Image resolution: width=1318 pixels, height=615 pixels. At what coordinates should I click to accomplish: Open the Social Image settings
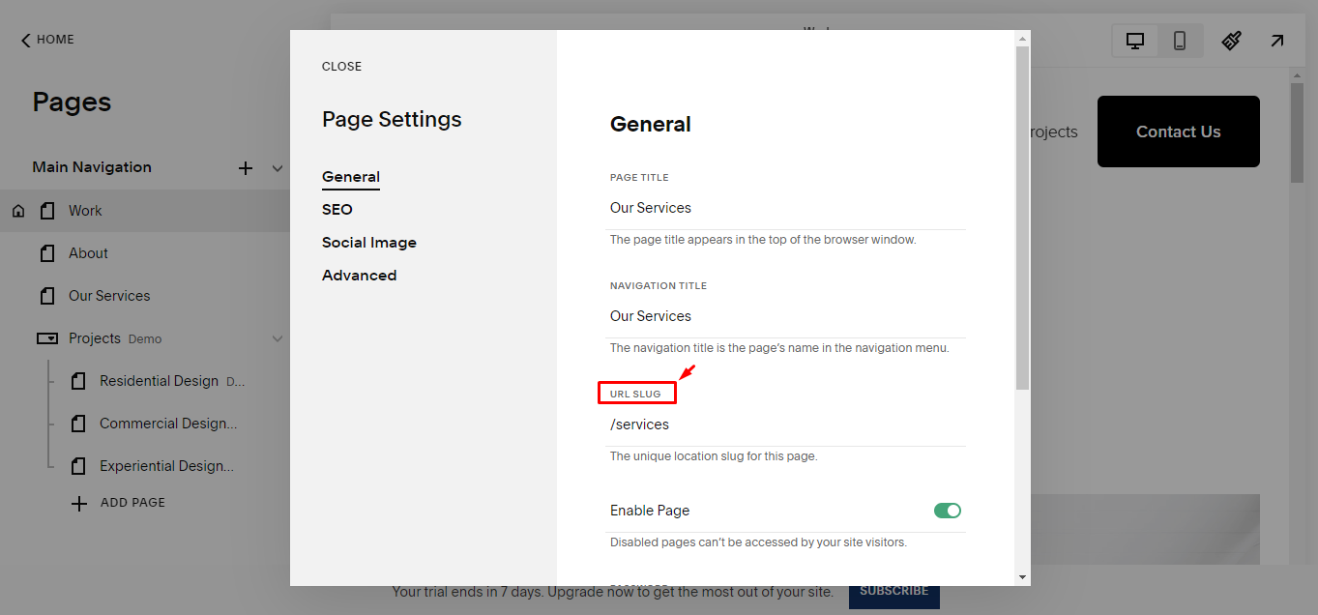coord(368,242)
